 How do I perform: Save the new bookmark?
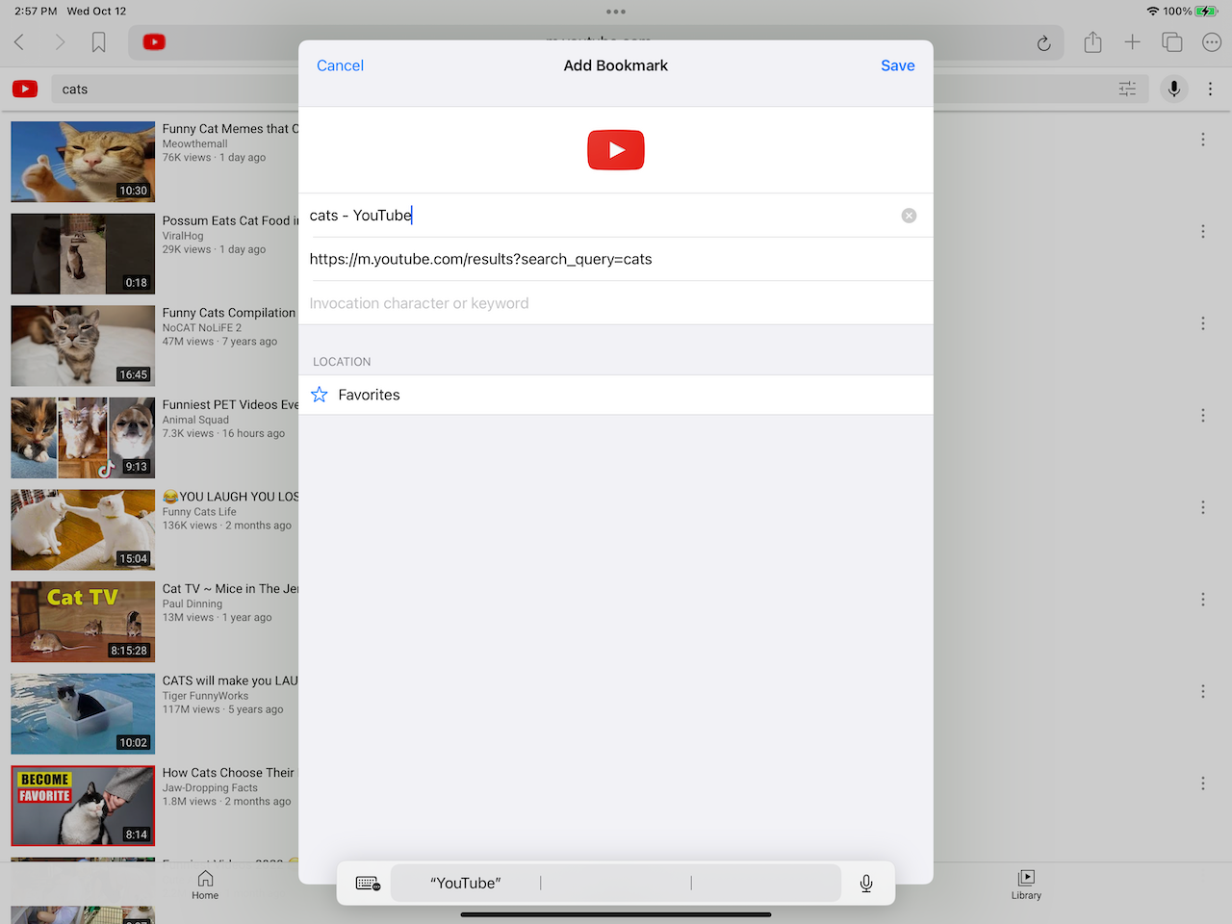point(897,65)
